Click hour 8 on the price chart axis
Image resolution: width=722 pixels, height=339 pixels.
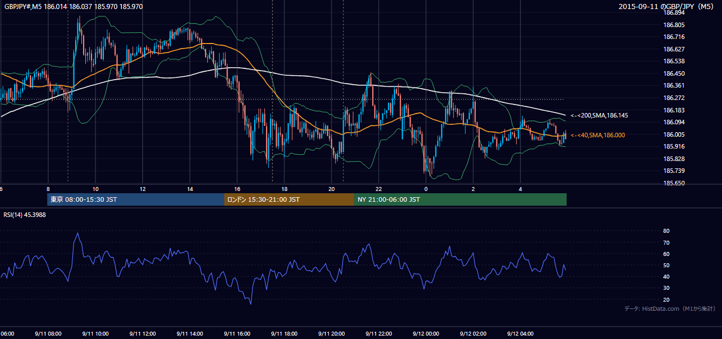(49, 189)
